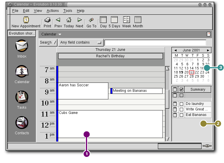Viewport: 224px width, 163px height.
Task: Check off the Do laundry task
Action: 181,104
